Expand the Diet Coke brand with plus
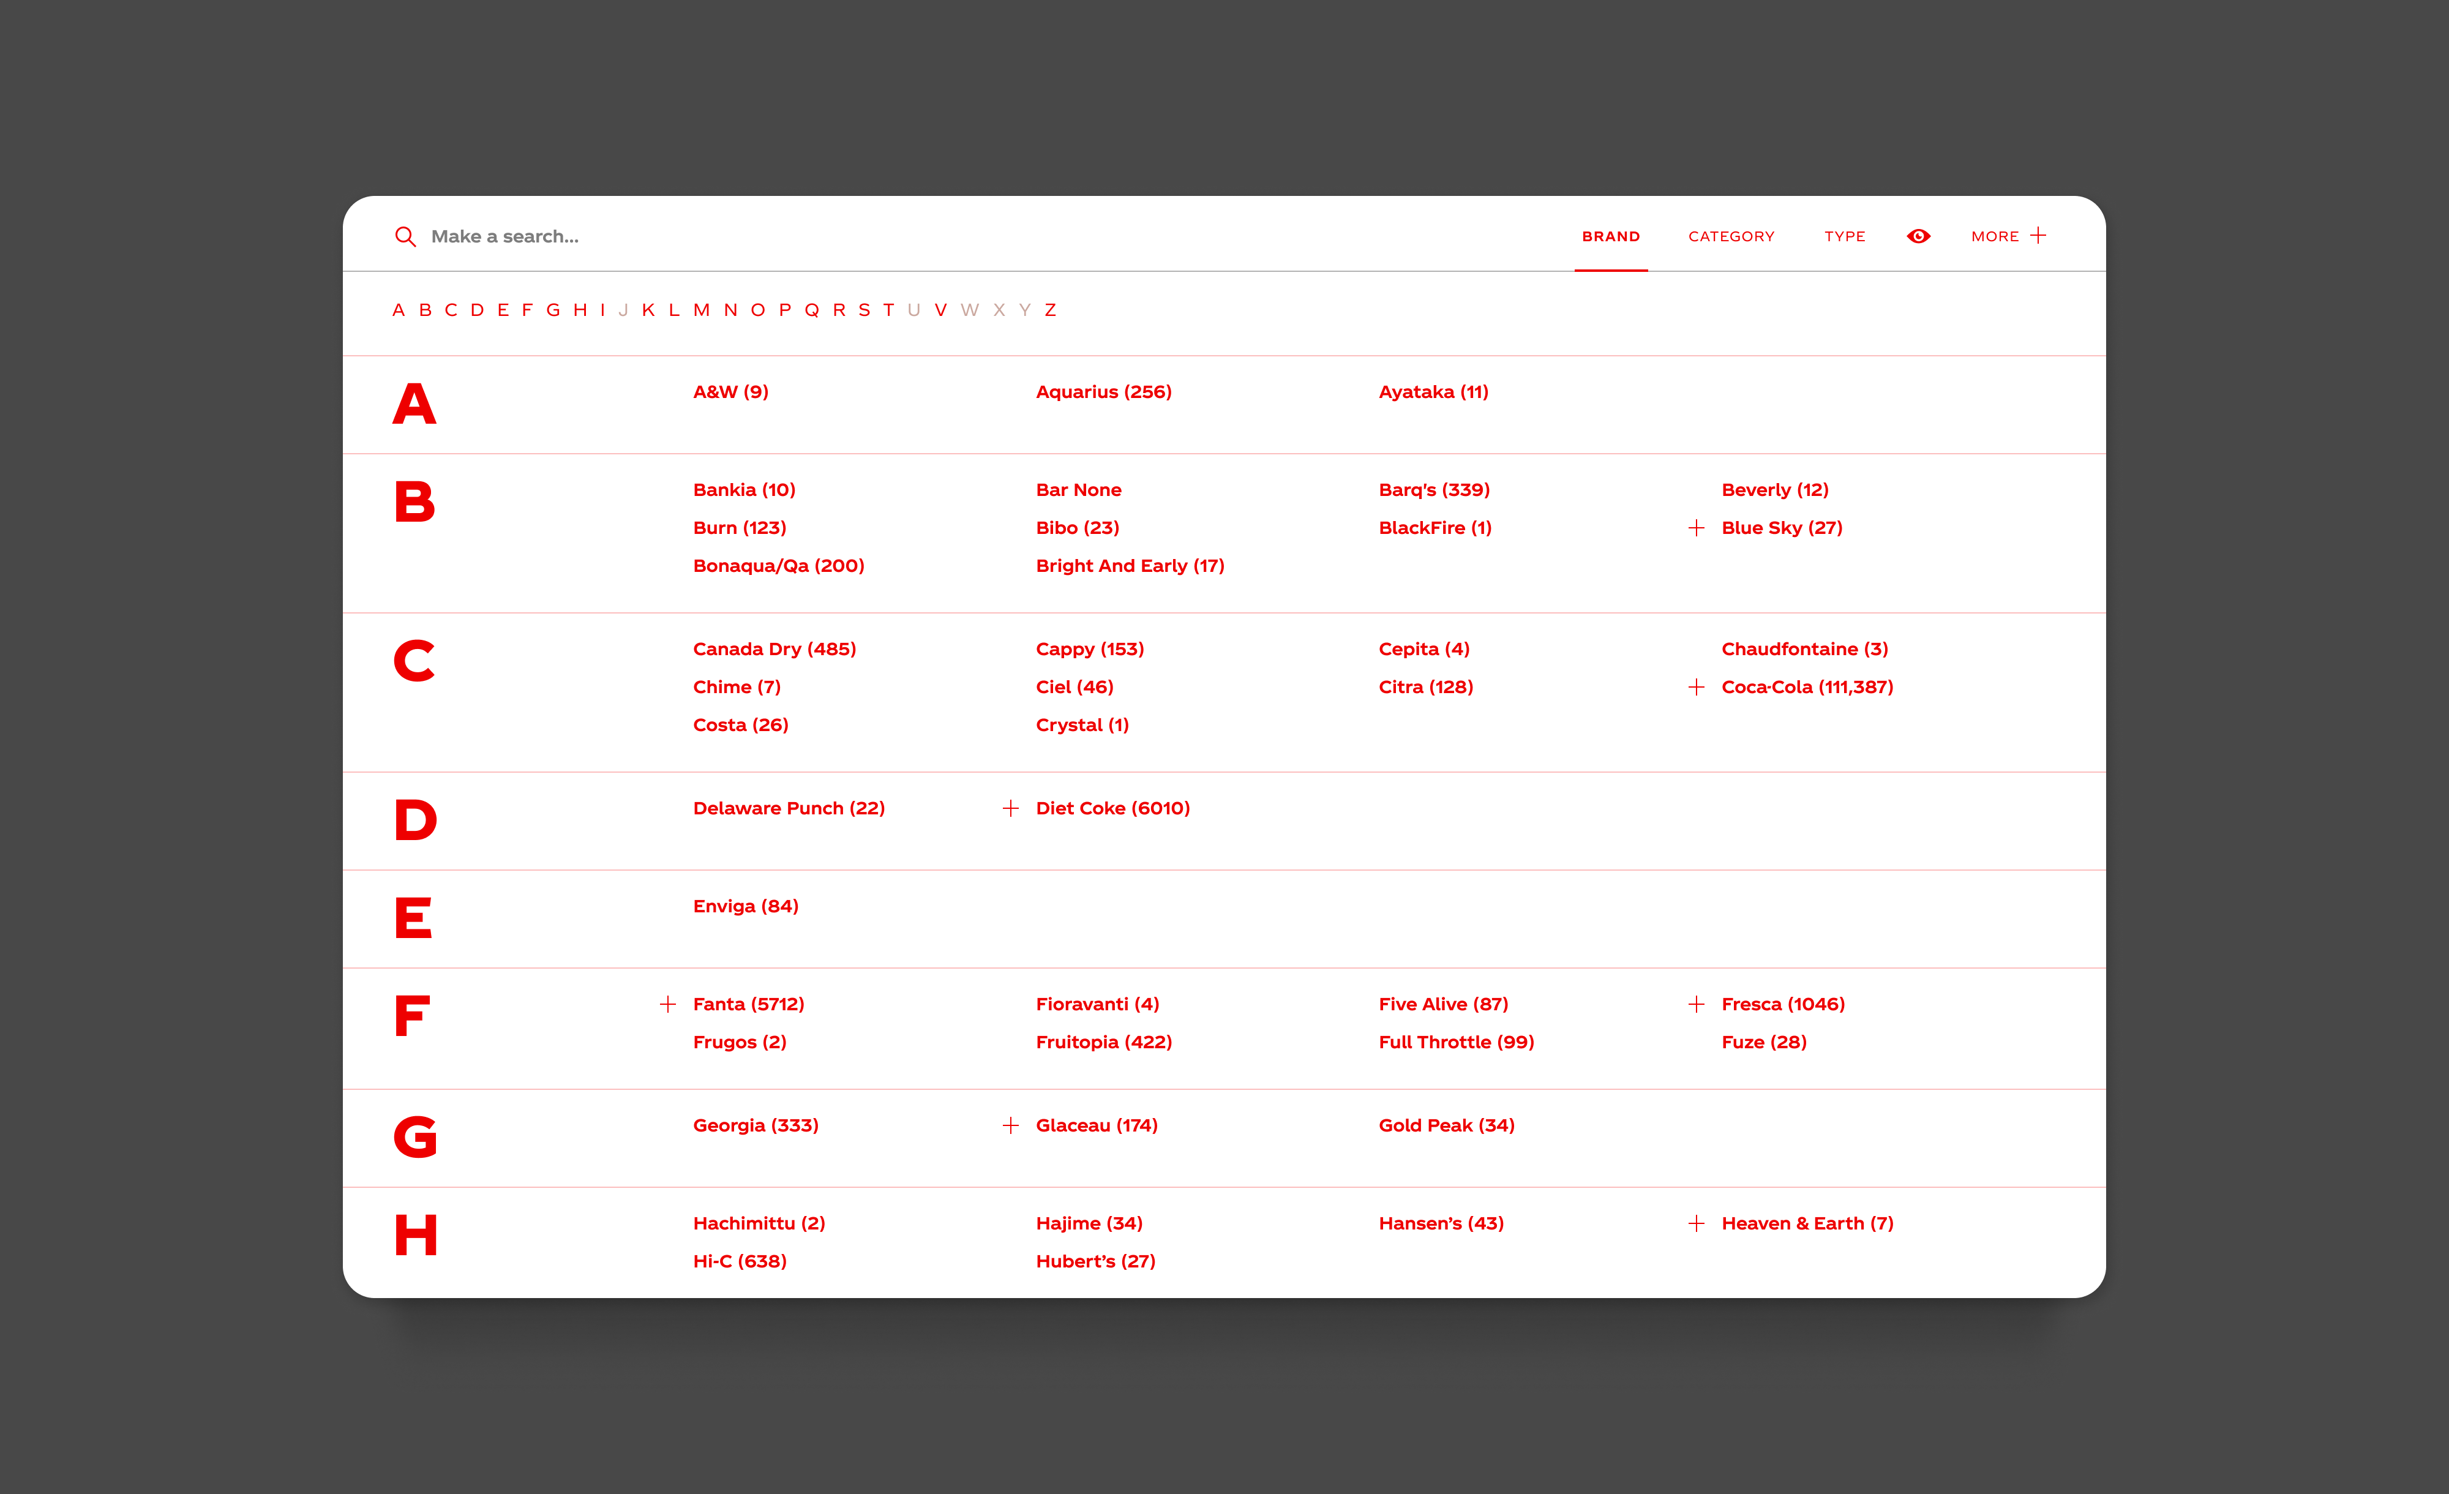The width and height of the screenshot is (2449, 1494). pos(1011,808)
